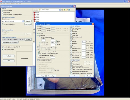Open File menu in IrfanView window

click(1, 4)
